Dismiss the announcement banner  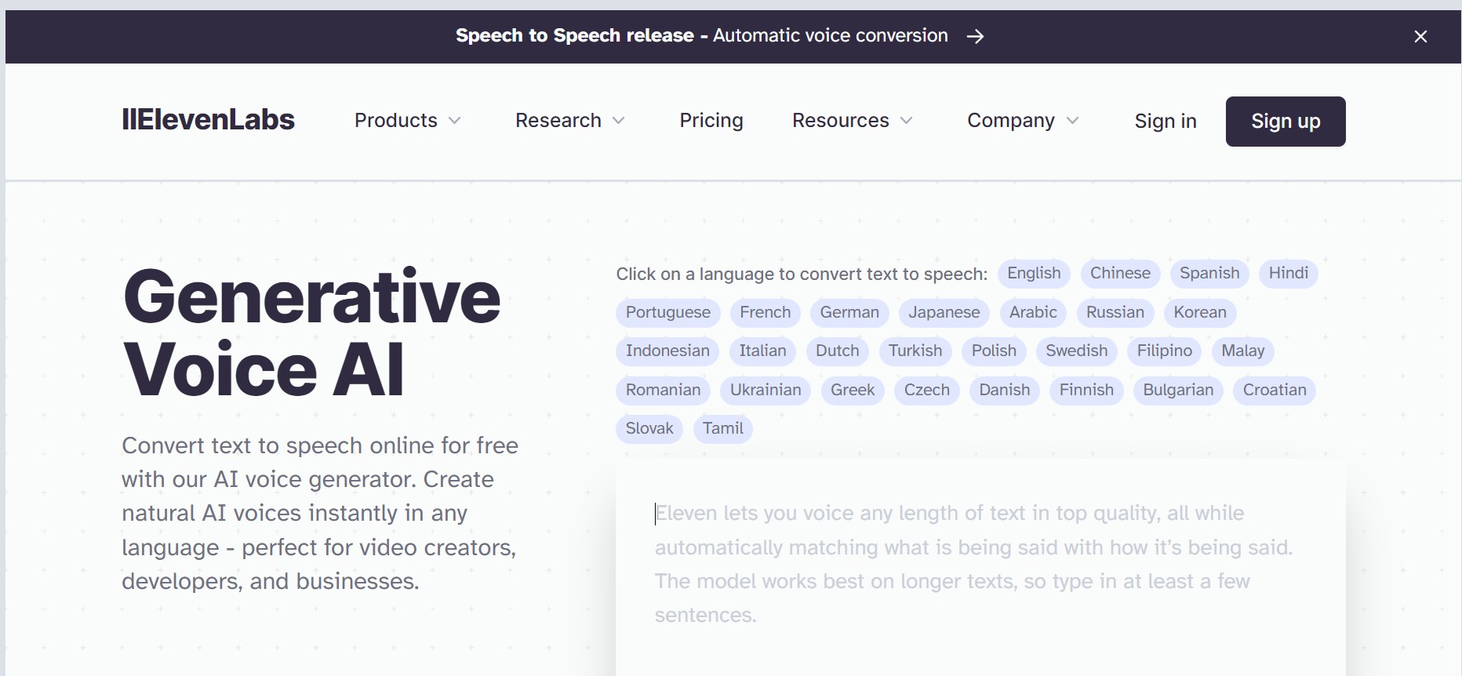[1420, 36]
